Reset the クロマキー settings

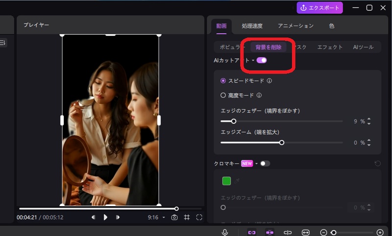[x=377, y=164]
